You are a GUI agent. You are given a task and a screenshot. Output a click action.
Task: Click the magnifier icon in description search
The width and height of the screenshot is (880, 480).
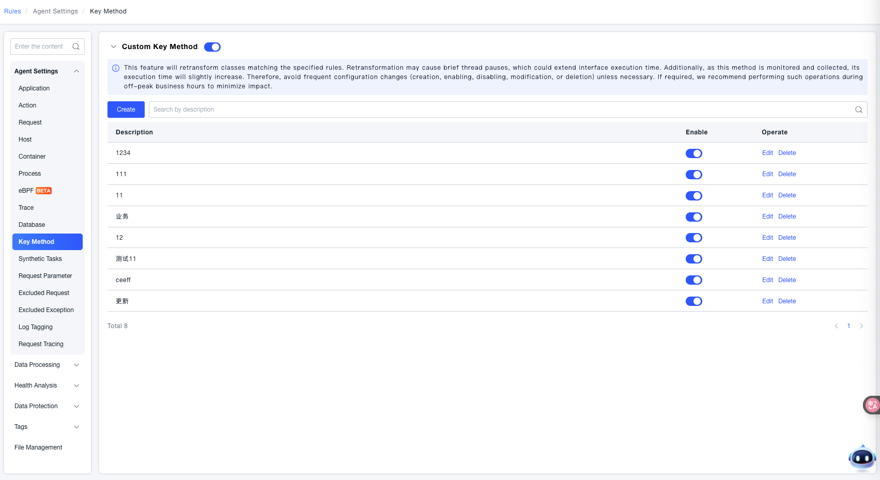(858, 110)
